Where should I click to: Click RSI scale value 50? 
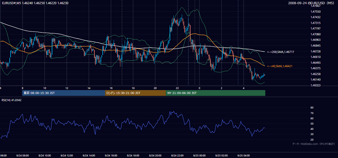(x=312, y=124)
